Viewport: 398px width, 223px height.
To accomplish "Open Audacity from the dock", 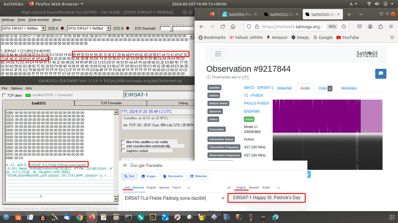I will point(43,217).
